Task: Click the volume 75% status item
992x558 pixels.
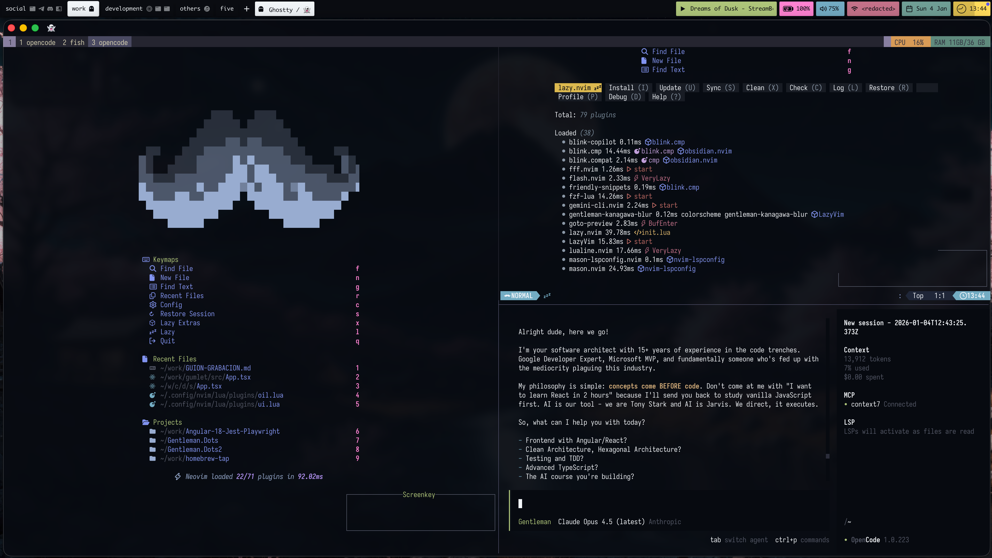Action: pyautogui.click(x=830, y=9)
